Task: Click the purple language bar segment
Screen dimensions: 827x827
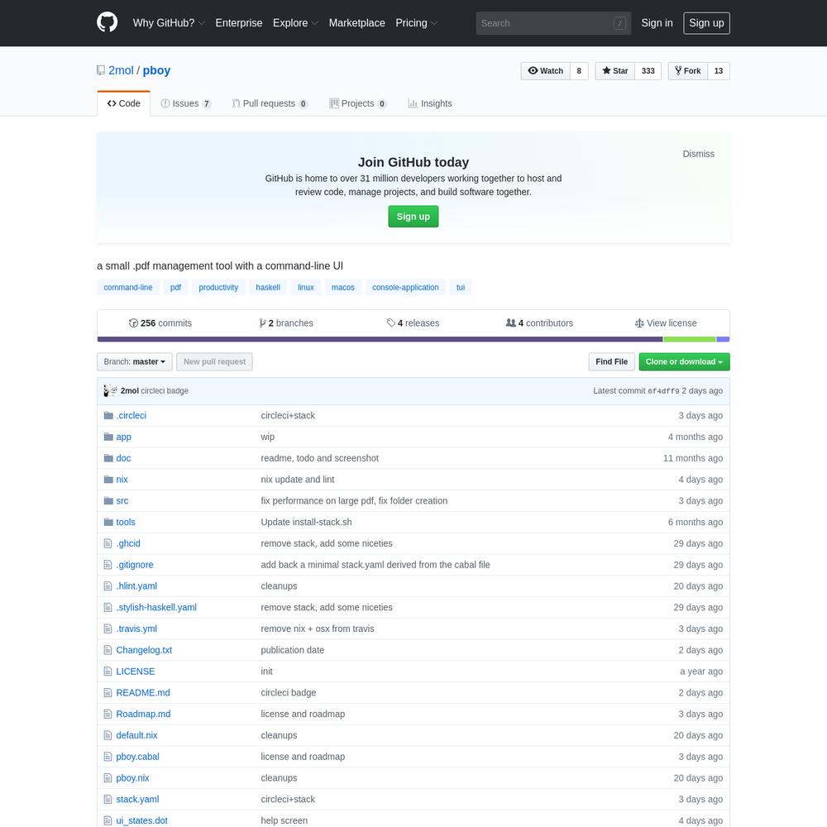Action: (380, 339)
